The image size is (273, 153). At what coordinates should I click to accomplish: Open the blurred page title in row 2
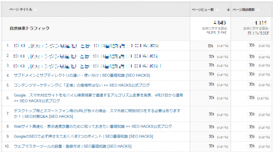tap(86, 56)
